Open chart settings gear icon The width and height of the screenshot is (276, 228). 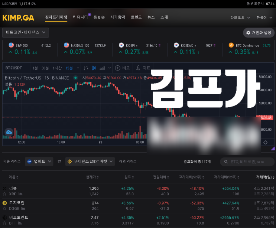tap(265, 142)
